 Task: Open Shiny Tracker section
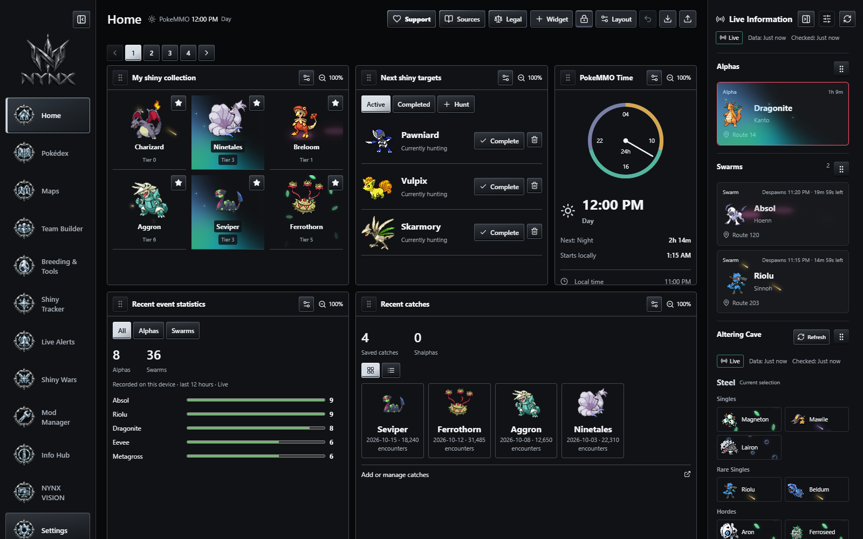(x=47, y=304)
